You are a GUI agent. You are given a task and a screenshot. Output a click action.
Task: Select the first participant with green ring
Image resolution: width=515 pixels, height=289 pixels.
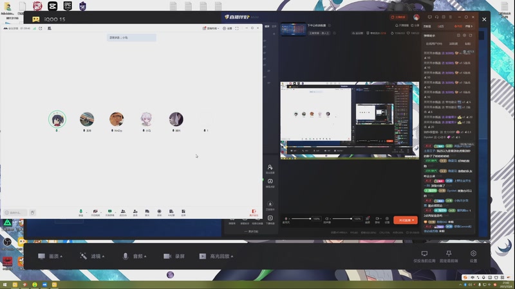[x=57, y=119]
